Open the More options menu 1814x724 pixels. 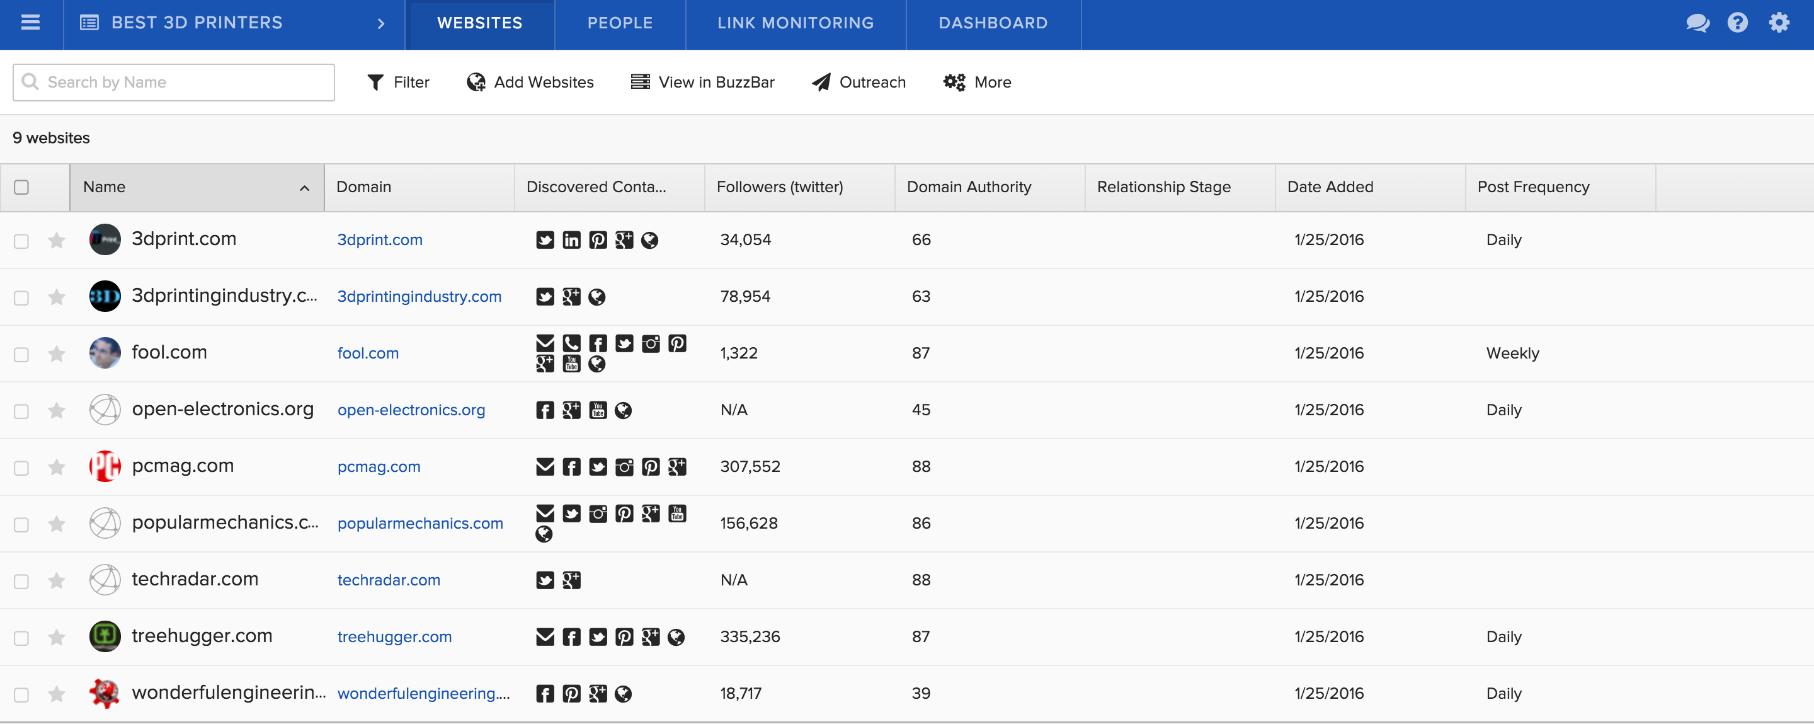(977, 83)
